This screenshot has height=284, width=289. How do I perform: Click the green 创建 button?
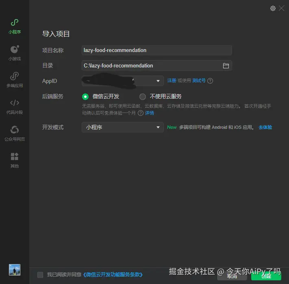266,276
